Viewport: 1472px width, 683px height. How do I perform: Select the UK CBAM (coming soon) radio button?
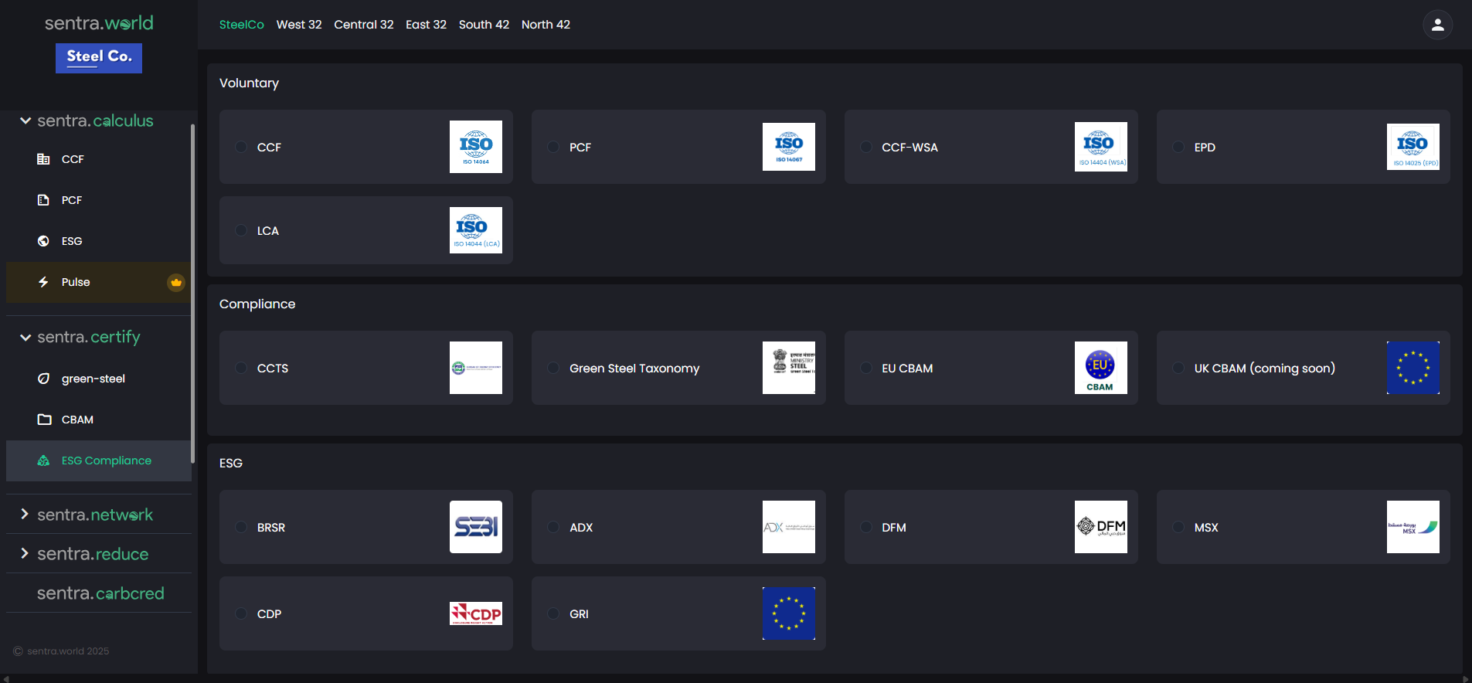[1178, 368]
